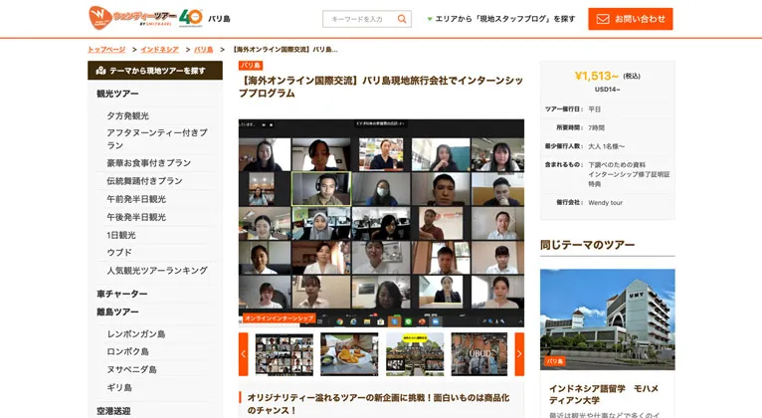This screenshot has height=418, width=762.
Task: Click the 40th anniversary logo
Action: tap(191, 18)
